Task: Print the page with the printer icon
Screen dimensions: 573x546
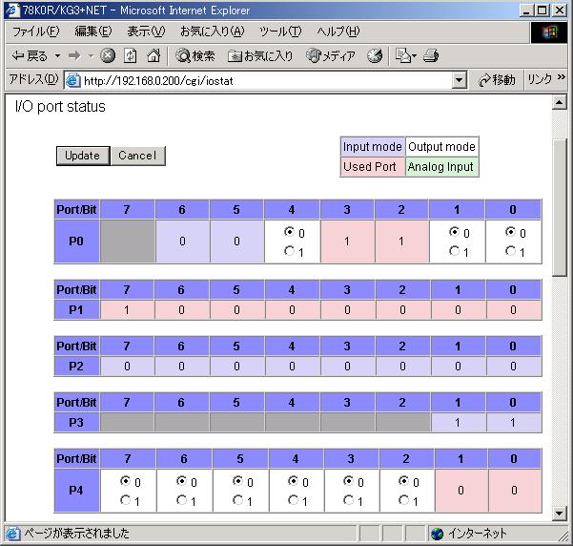Action: pos(431,56)
